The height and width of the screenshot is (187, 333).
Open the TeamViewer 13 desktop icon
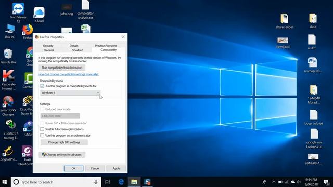click(18, 9)
